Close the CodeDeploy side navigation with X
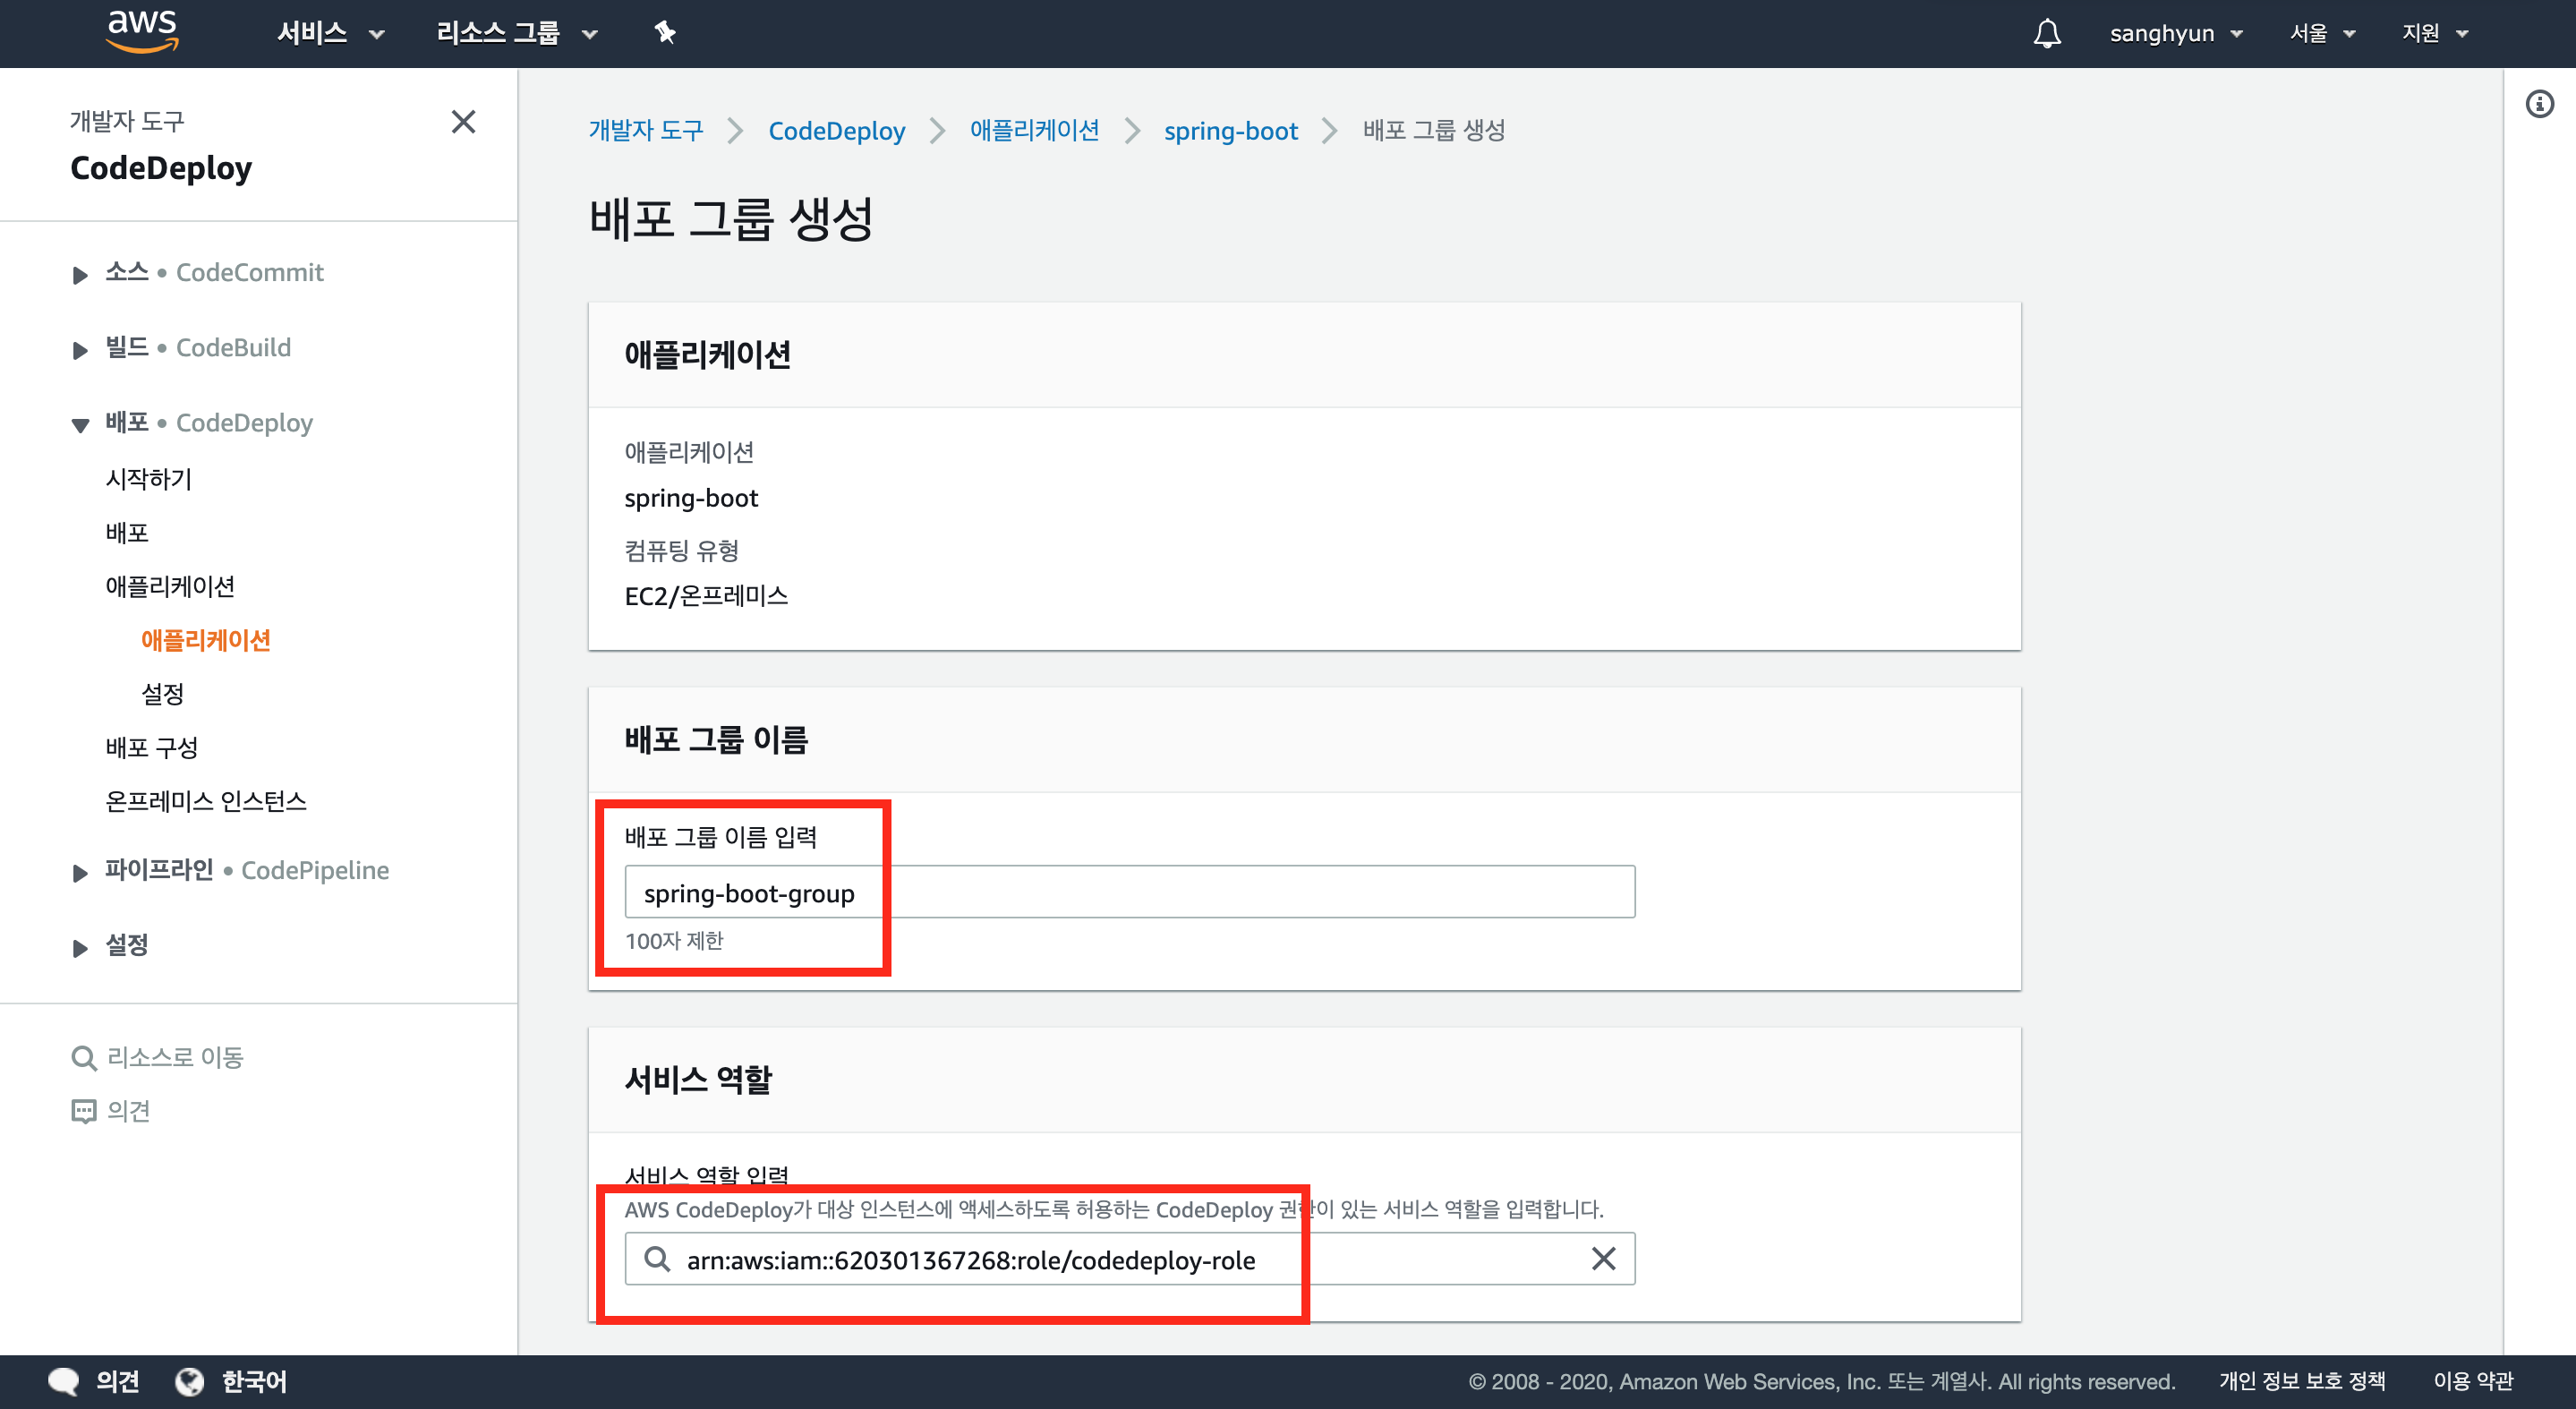 click(463, 122)
